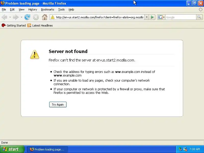
Task: Click the search magnifier button
Action: point(199,17)
